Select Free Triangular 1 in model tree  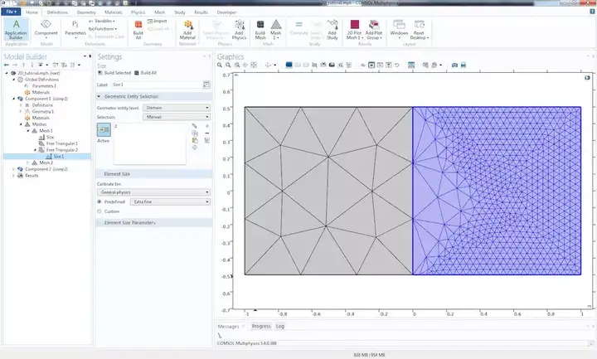(x=61, y=143)
